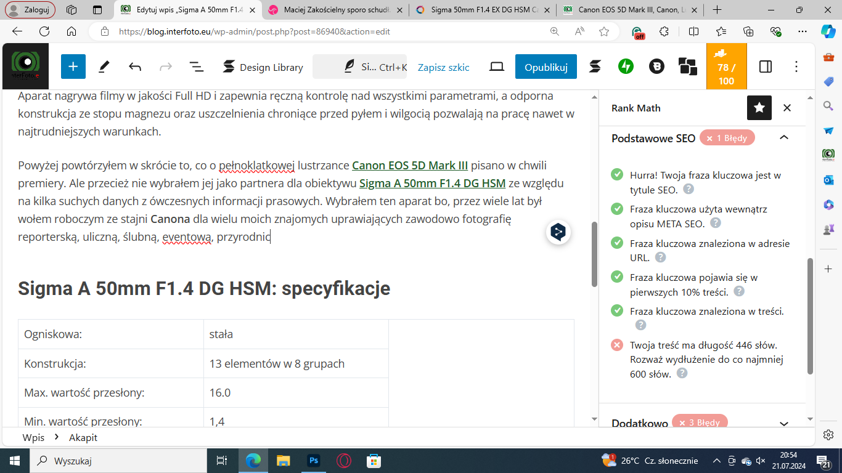
Task: Undo the last edit
Action: pos(135,67)
